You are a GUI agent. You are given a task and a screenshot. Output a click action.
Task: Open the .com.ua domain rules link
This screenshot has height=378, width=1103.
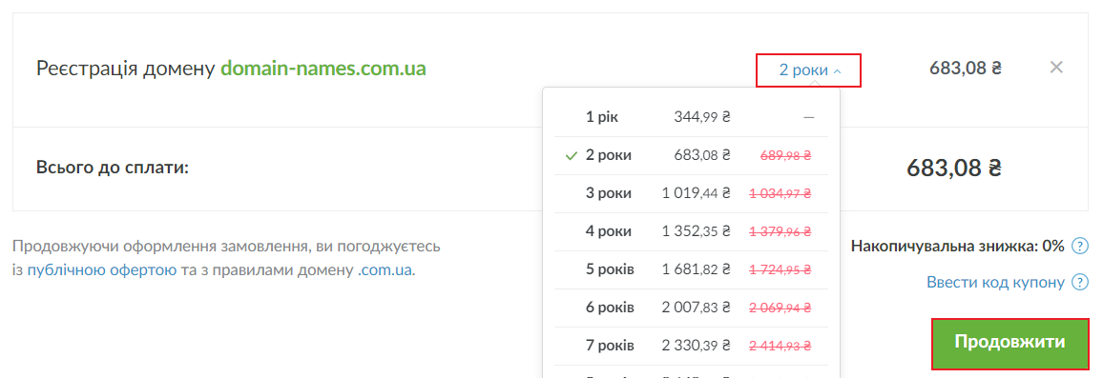[x=385, y=269]
